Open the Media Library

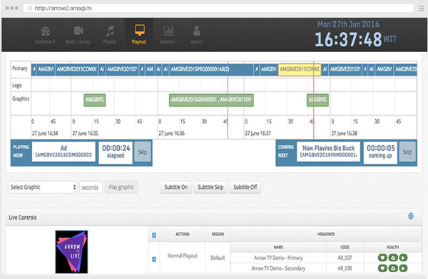point(78,35)
